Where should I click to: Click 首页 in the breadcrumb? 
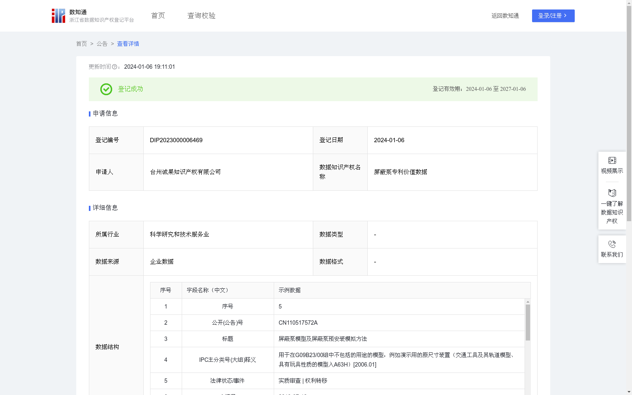[x=81, y=44]
